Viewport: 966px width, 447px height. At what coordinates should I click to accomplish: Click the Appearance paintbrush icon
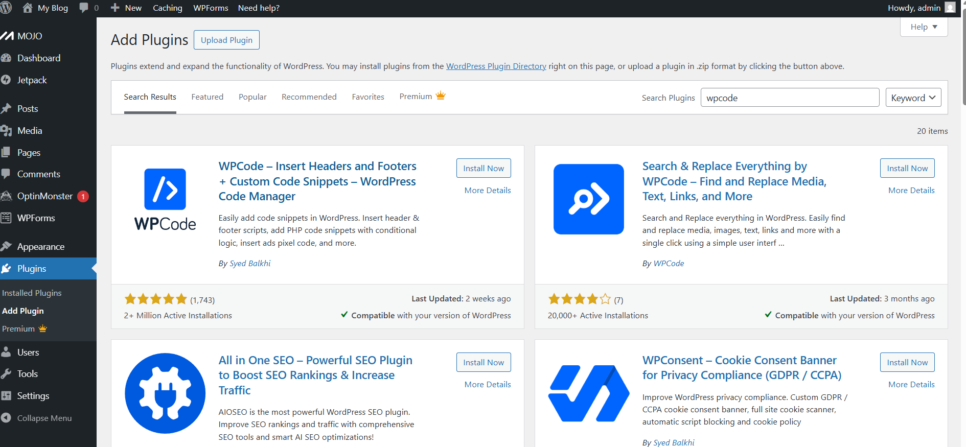(6, 246)
